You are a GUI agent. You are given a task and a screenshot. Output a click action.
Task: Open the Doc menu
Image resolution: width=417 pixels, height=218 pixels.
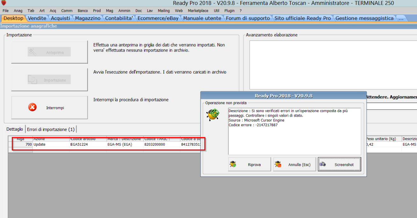point(139,11)
